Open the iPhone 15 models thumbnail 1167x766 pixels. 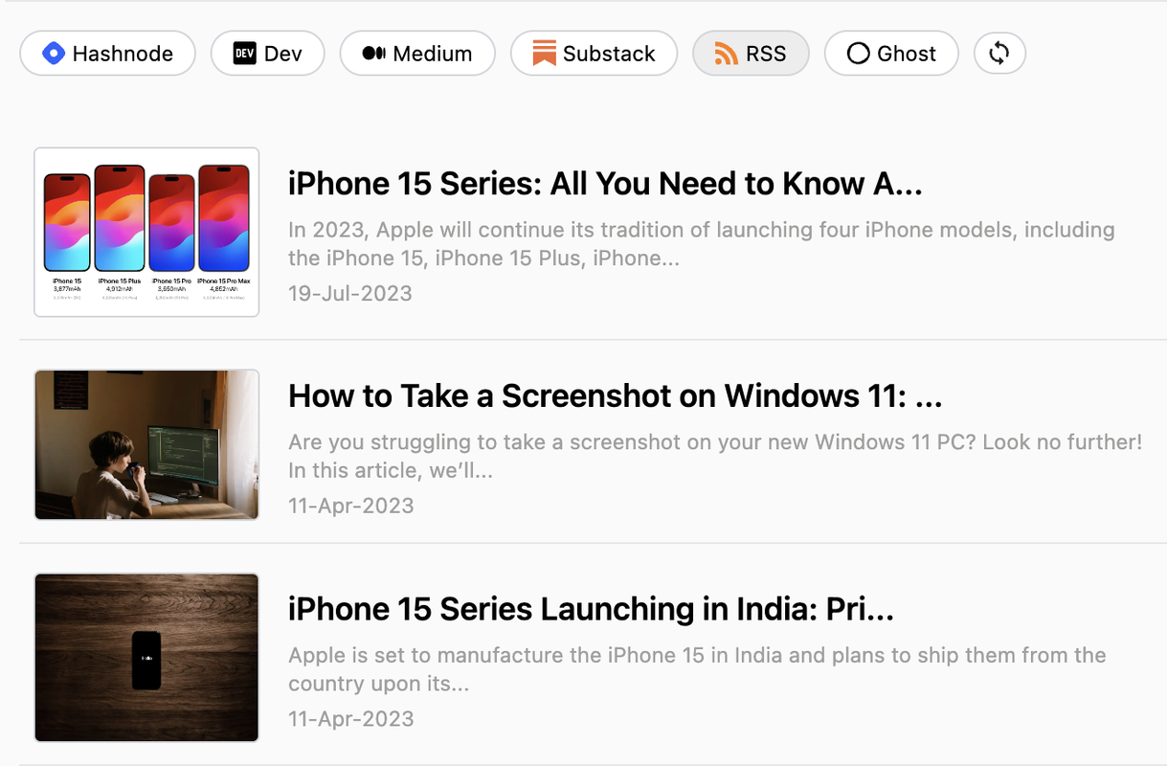(146, 232)
